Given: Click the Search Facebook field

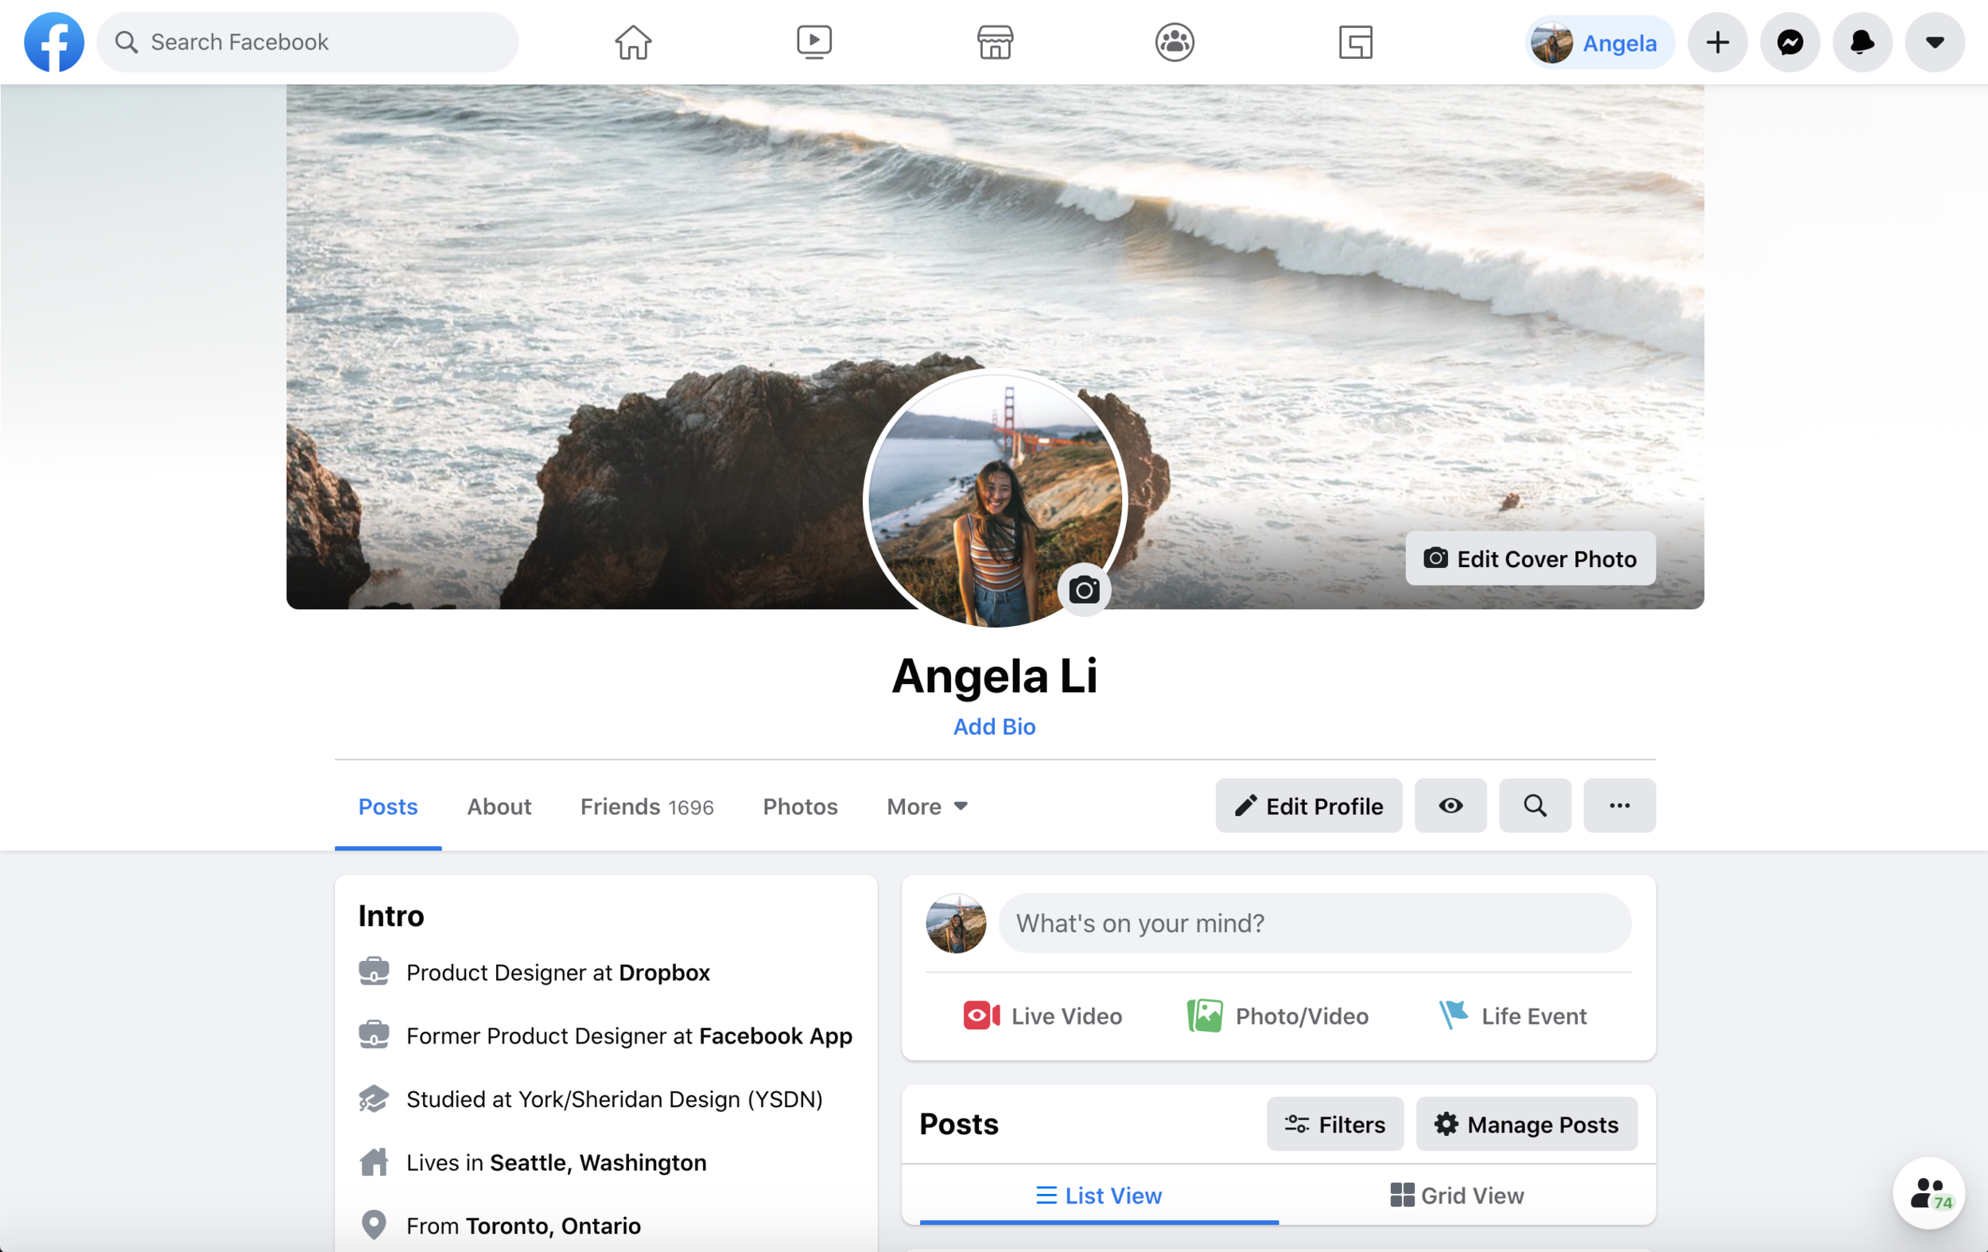Looking at the screenshot, I should (x=308, y=42).
